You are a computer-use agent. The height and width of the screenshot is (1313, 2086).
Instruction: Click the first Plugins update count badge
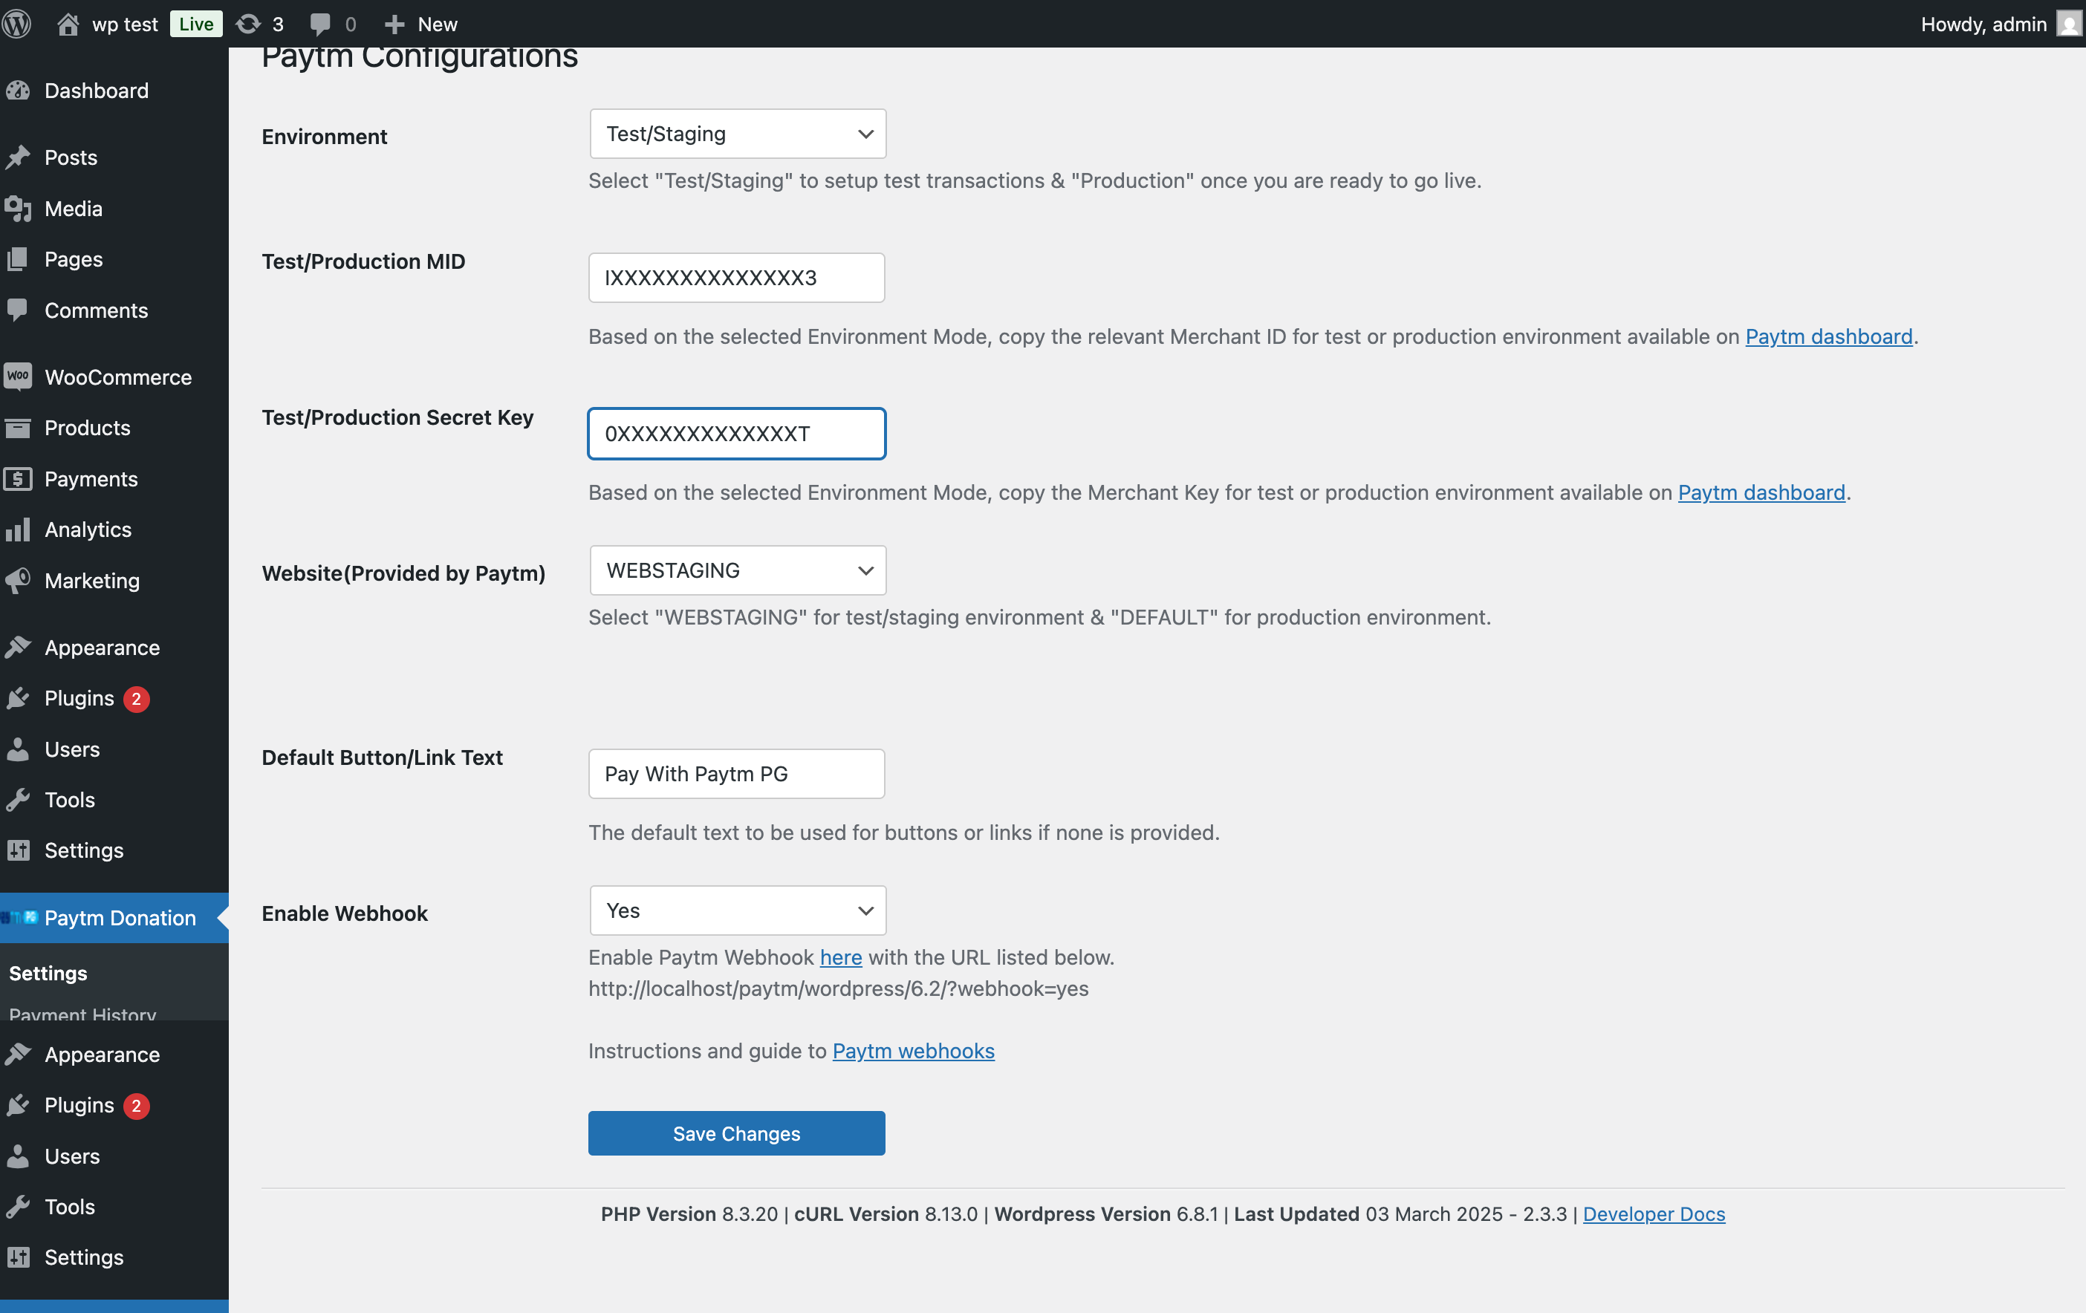click(x=136, y=698)
